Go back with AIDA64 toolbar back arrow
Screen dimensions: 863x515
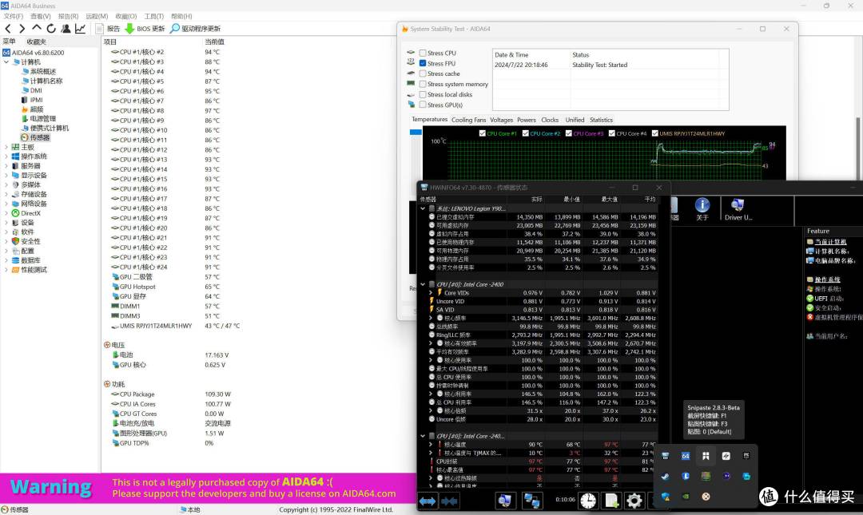pos(8,29)
